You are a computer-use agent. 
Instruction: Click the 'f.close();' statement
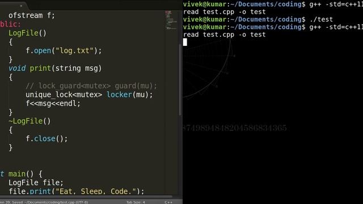47,139
